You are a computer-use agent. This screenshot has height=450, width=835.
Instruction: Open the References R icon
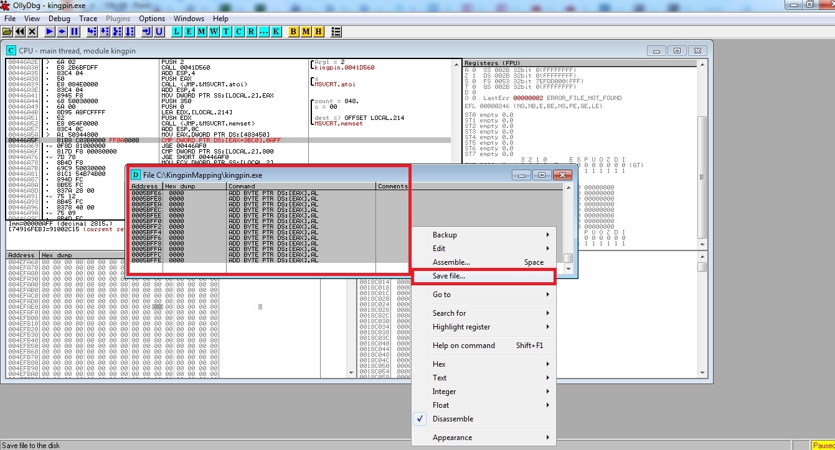[x=252, y=31]
